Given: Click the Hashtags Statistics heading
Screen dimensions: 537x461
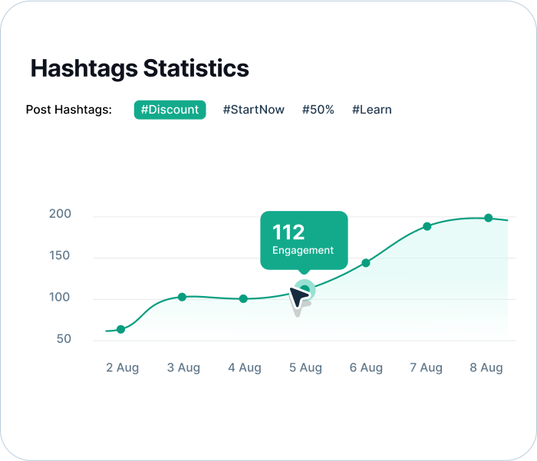Looking at the screenshot, I should click(140, 68).
